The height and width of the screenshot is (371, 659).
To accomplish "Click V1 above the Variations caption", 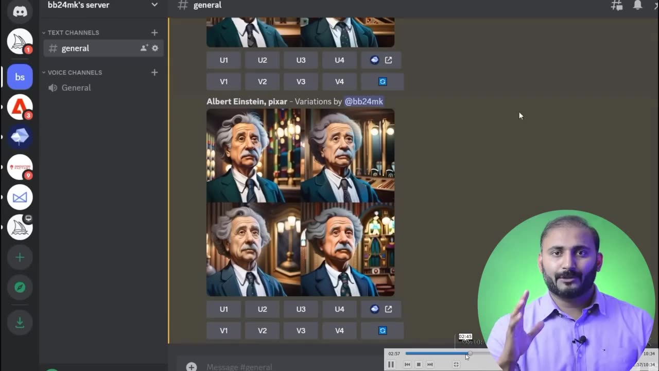I will click(224, 81).
